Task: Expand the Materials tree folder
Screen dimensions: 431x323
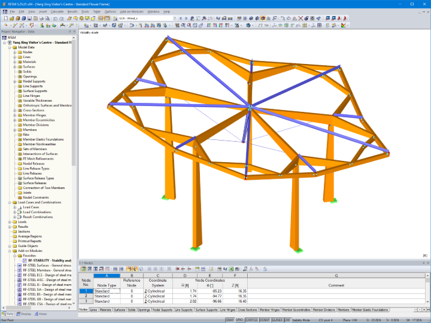Action: click(15, 62)
